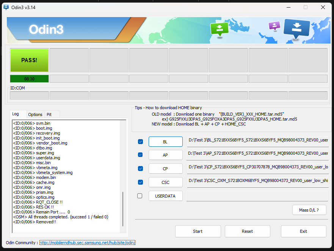Open the Odin Community samsung.net link
This screenshot has width=334, height=251.
point(87,243)
